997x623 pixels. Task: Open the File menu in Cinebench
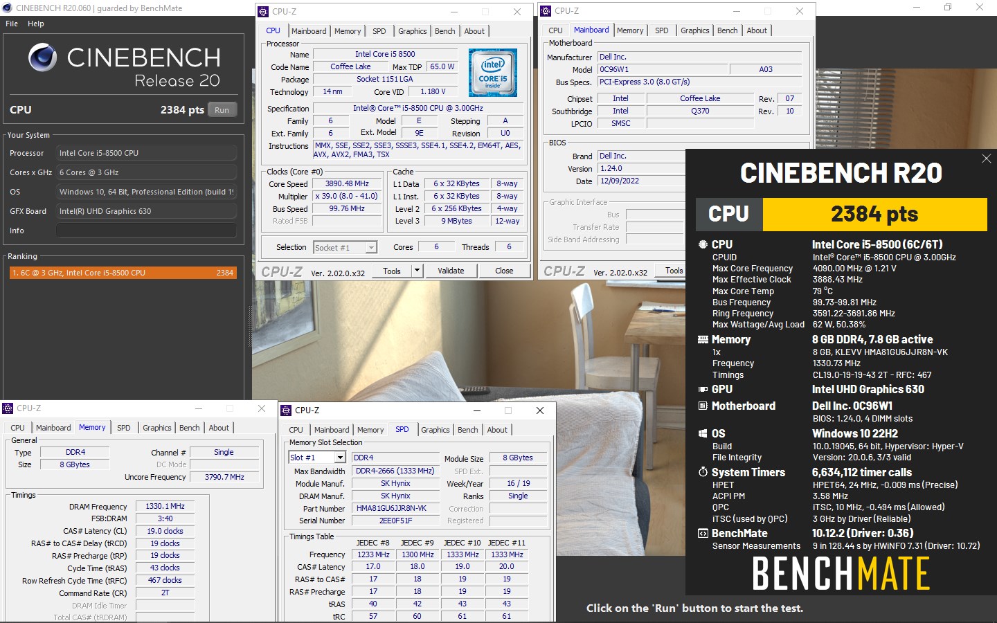click(x=12, y=24)
